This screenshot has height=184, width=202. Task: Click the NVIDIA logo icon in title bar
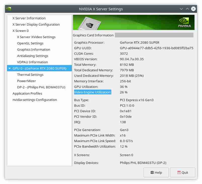pos(9,9)
